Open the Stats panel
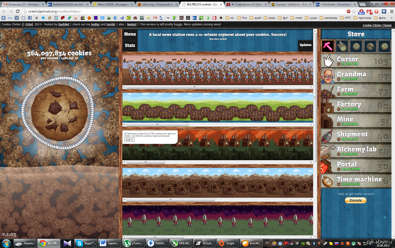The height and width of the screenshot is (248, 395). pos(130,46)
